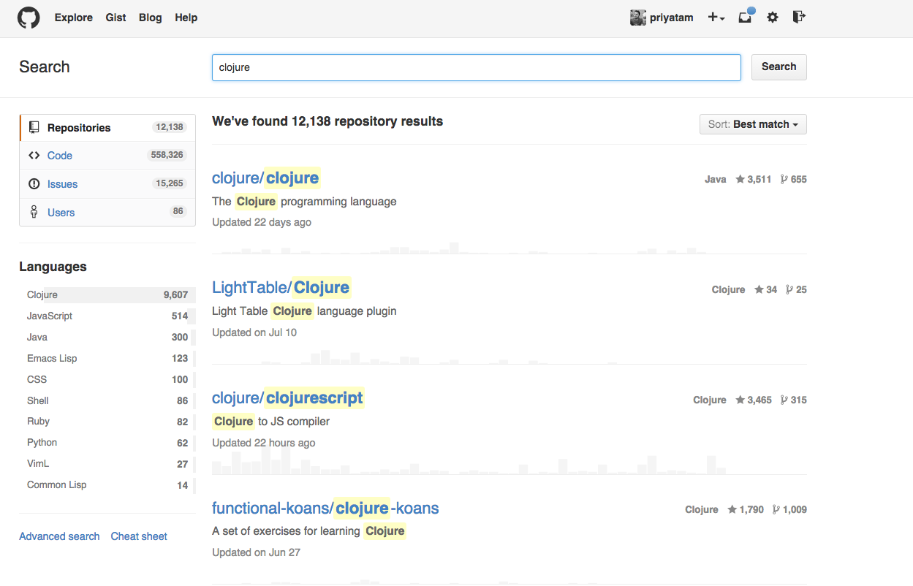Image resolution: width=913 pixels, height=586 pixels.
Task: Open Blog in top navigation
Action: (151, 18)
